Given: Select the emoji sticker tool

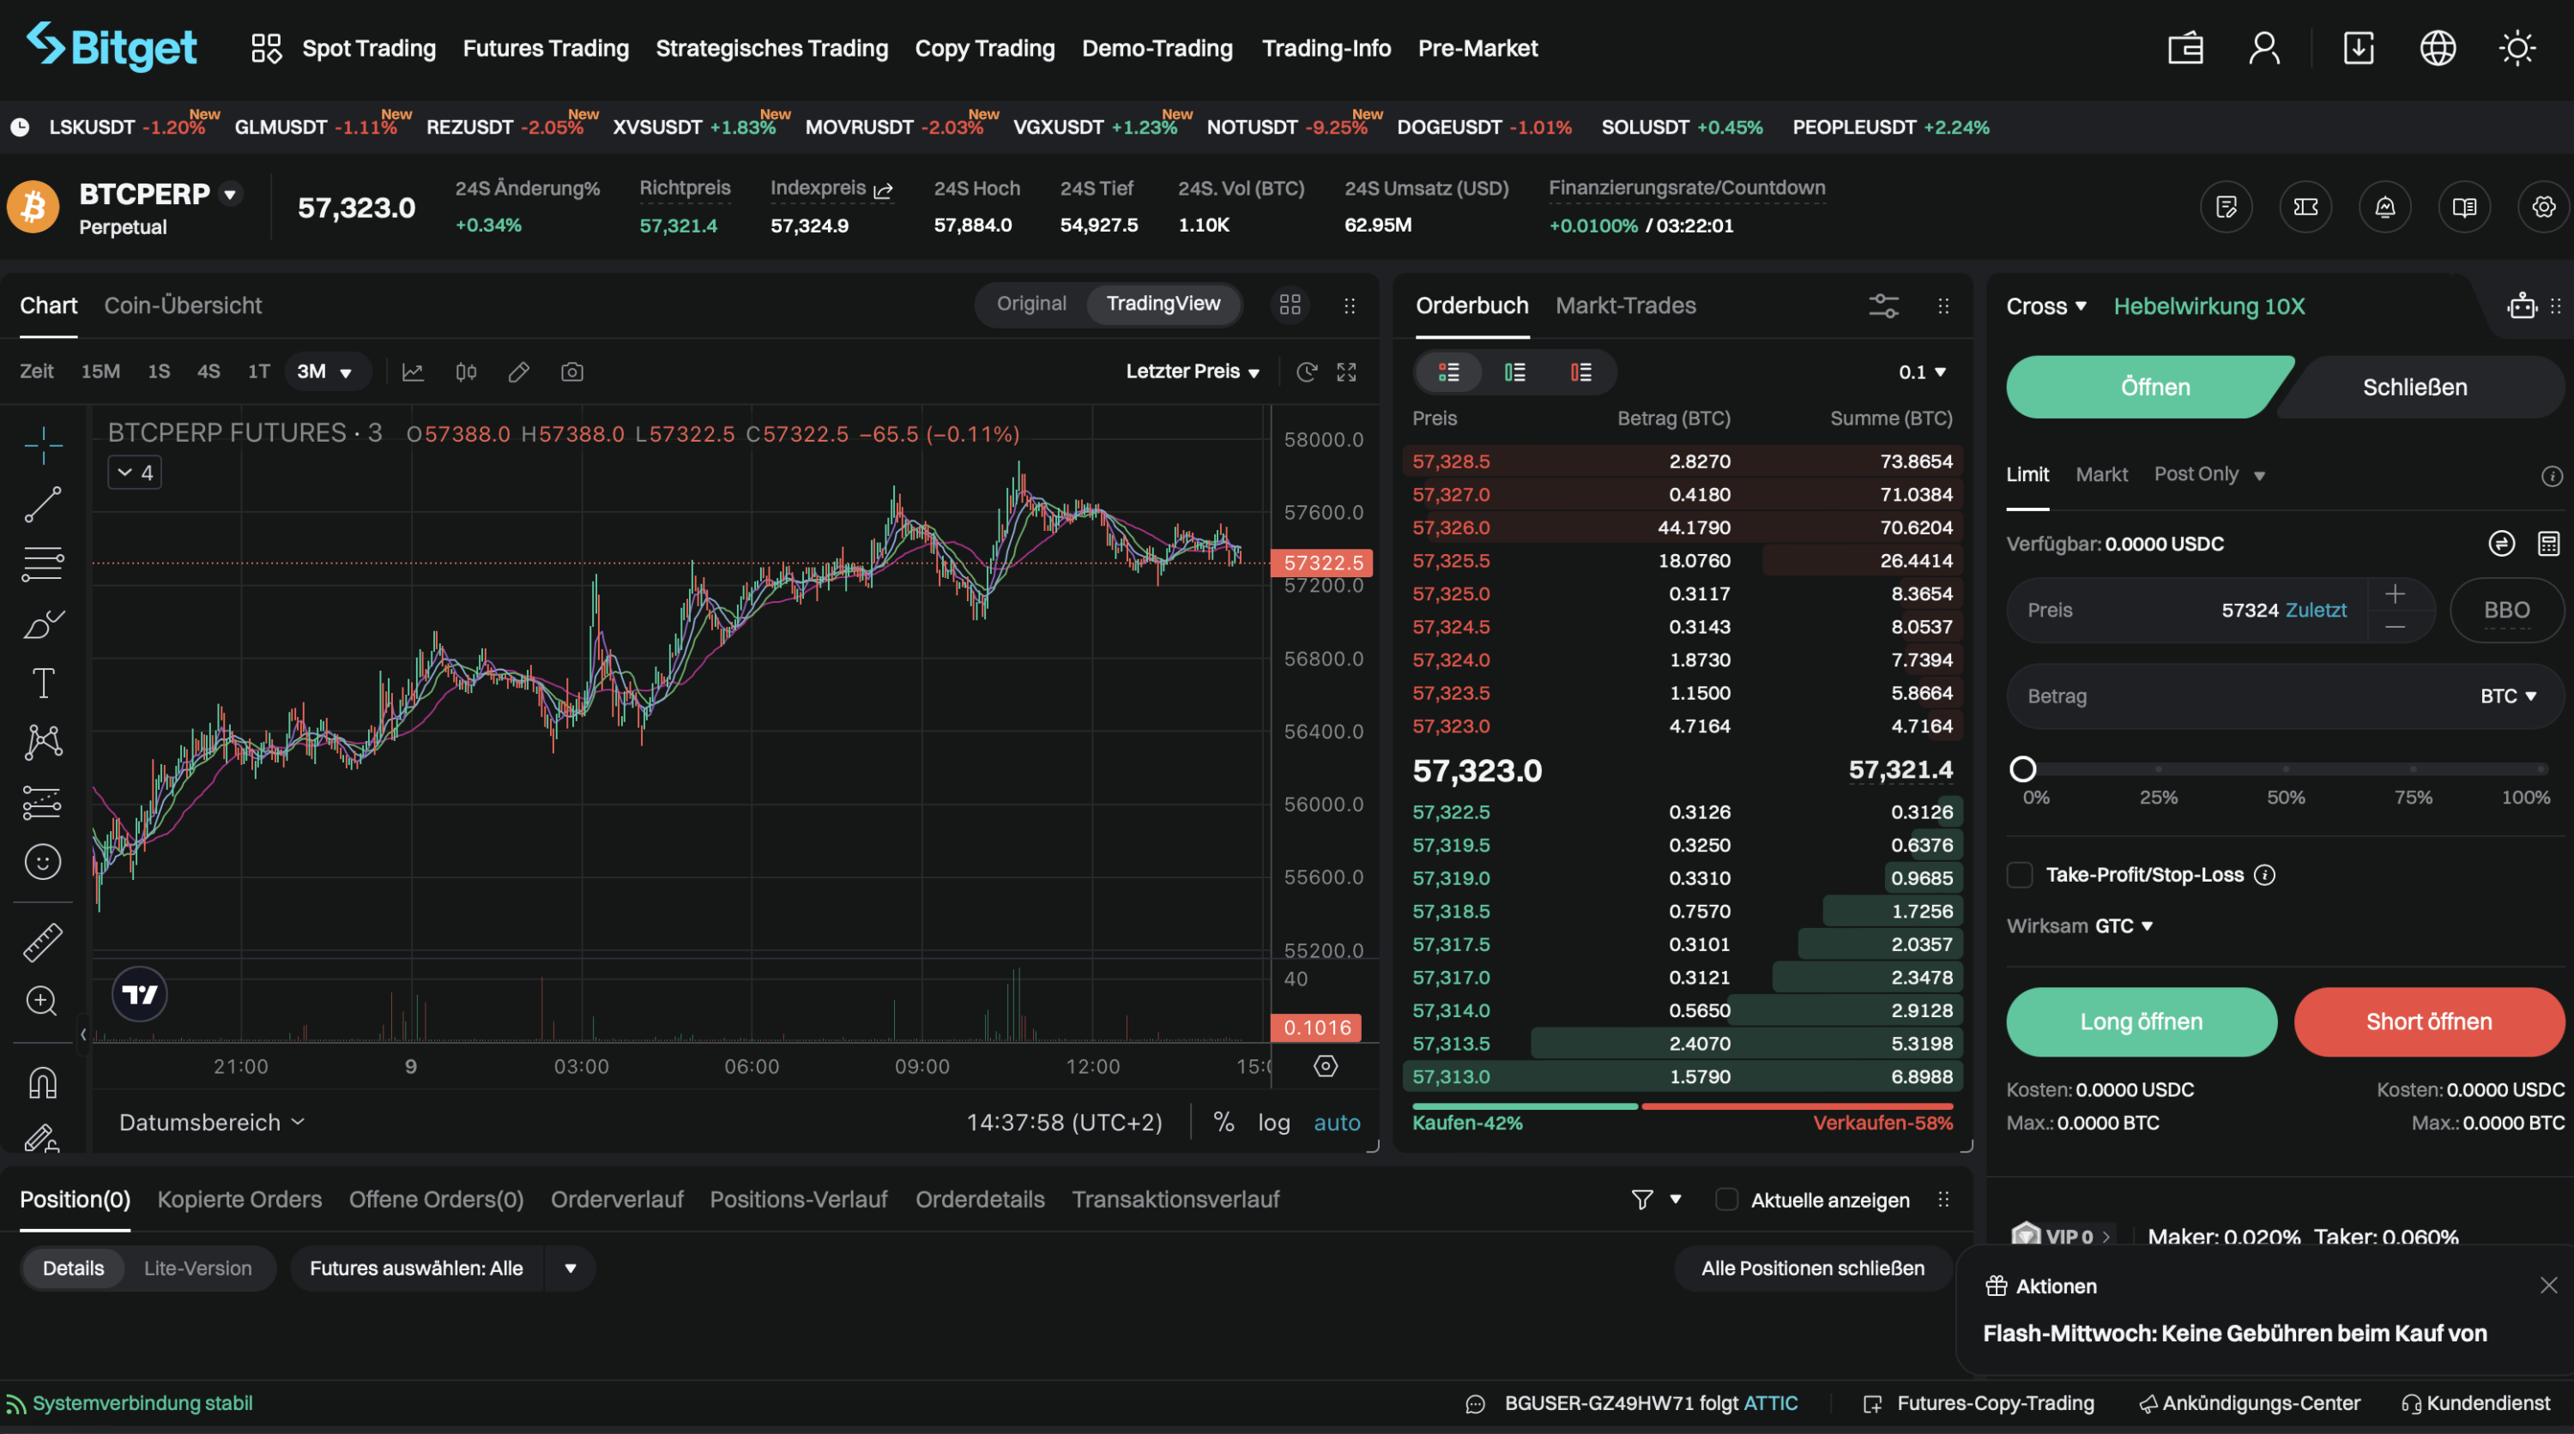Looking at the screenshot, I should (43, 862).
